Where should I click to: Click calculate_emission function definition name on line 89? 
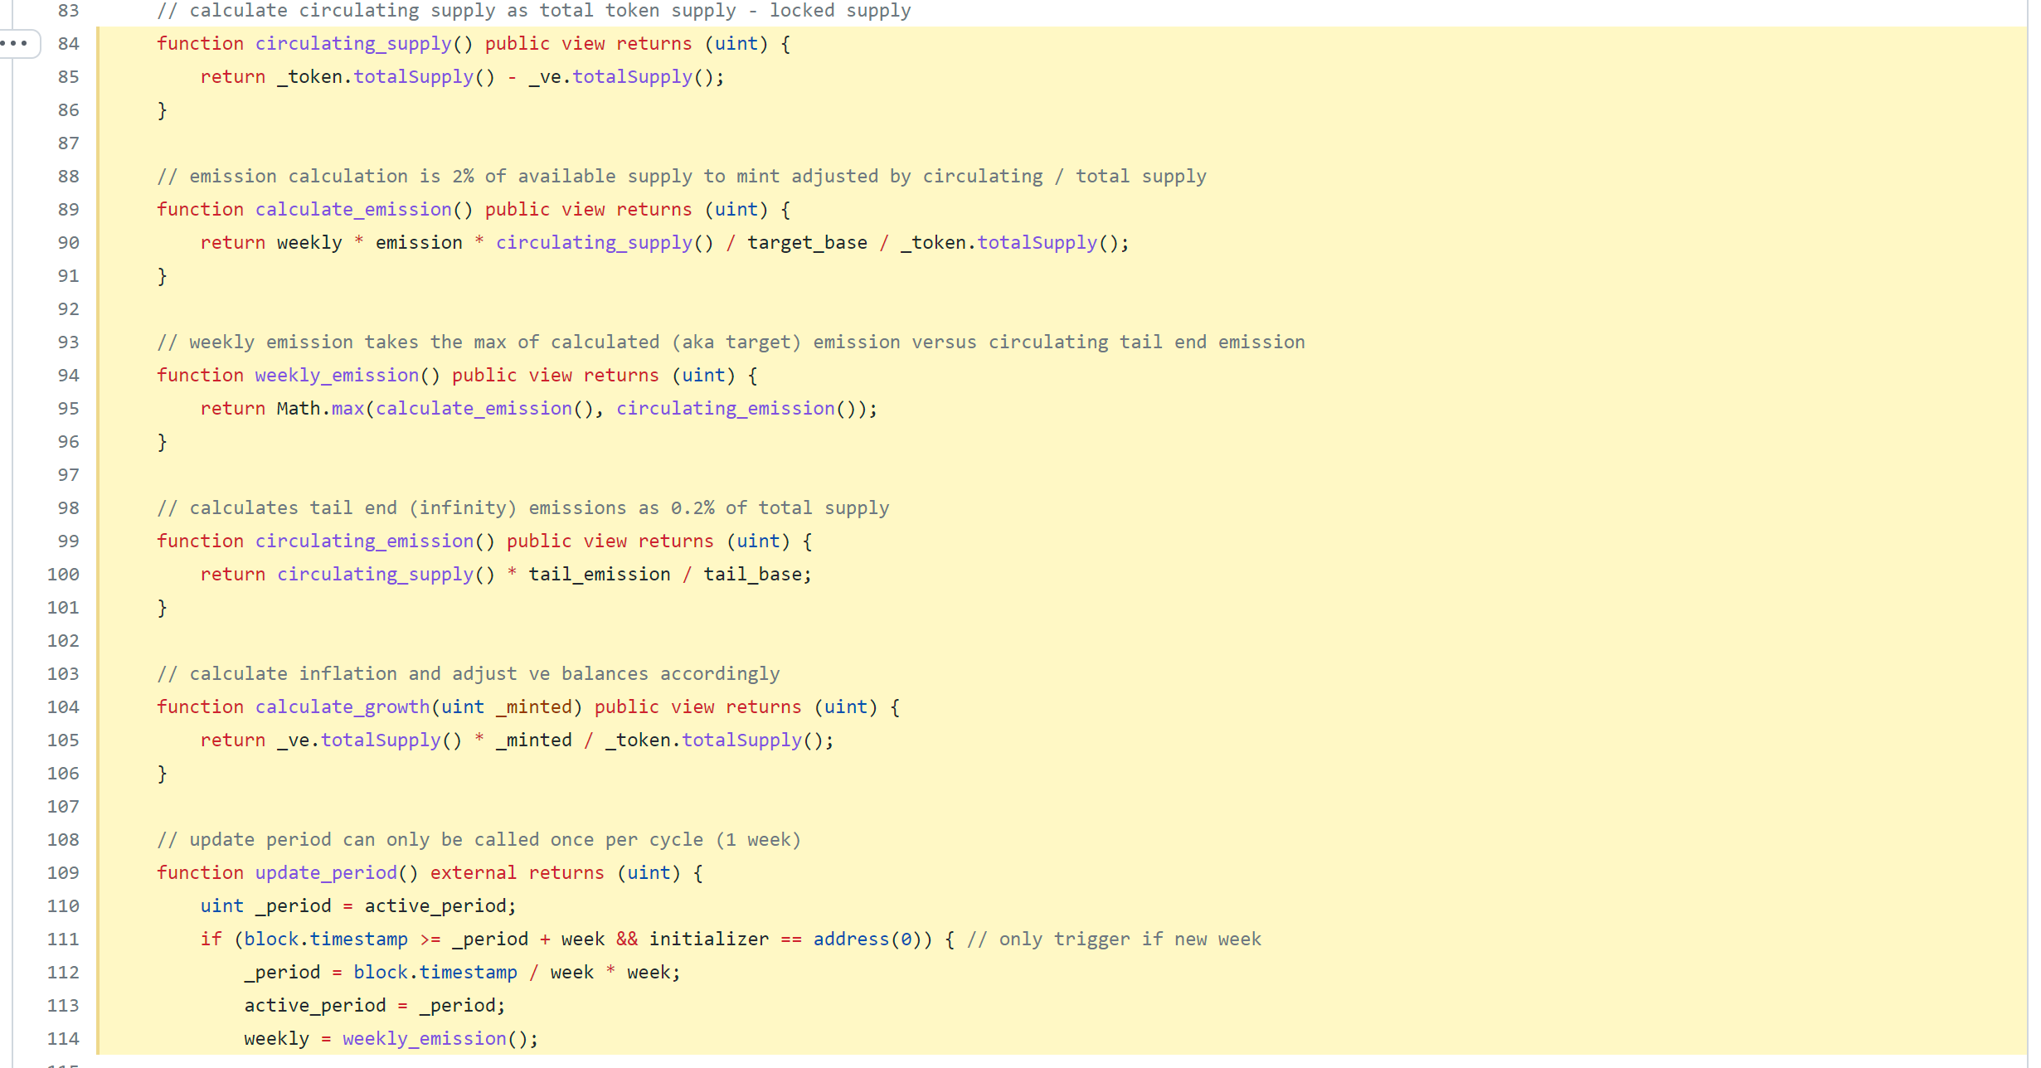tap(352, 210)
